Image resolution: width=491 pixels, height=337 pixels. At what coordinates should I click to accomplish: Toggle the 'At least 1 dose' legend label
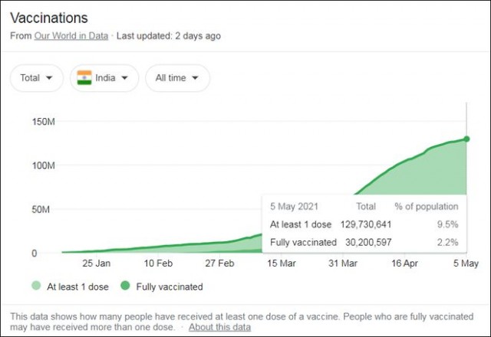[x=77, y=286]
